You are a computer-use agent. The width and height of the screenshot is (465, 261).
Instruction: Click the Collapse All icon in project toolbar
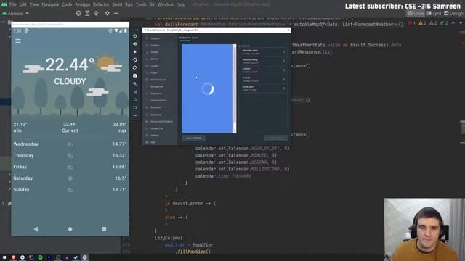point(96,13)
